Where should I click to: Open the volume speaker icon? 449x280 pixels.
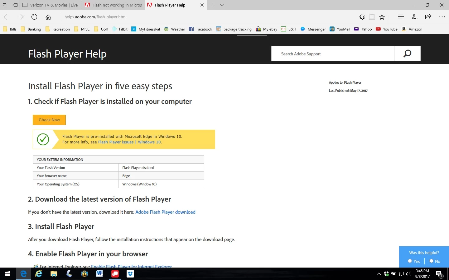pyautogui.click(x=408, y=274)
